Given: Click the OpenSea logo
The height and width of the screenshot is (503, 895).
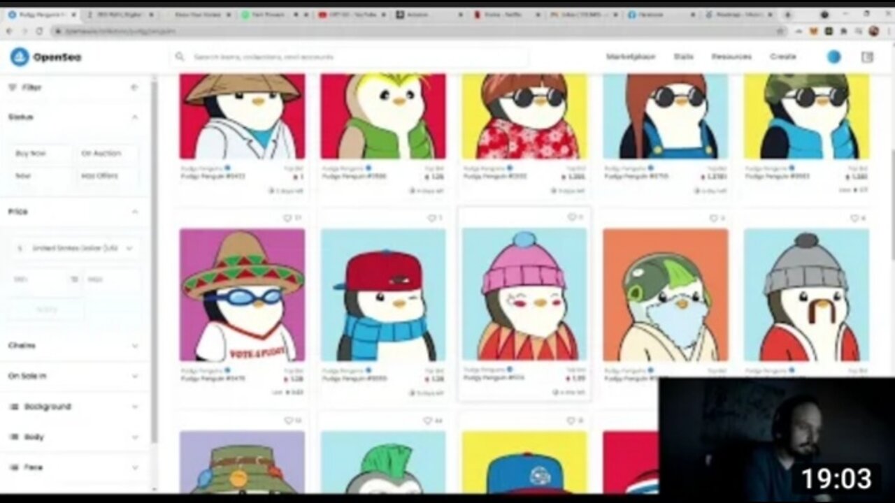Looking at the screenshot, I should pos(45,57).
